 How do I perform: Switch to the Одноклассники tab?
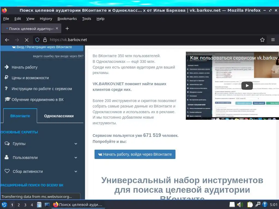click(59, 116)
